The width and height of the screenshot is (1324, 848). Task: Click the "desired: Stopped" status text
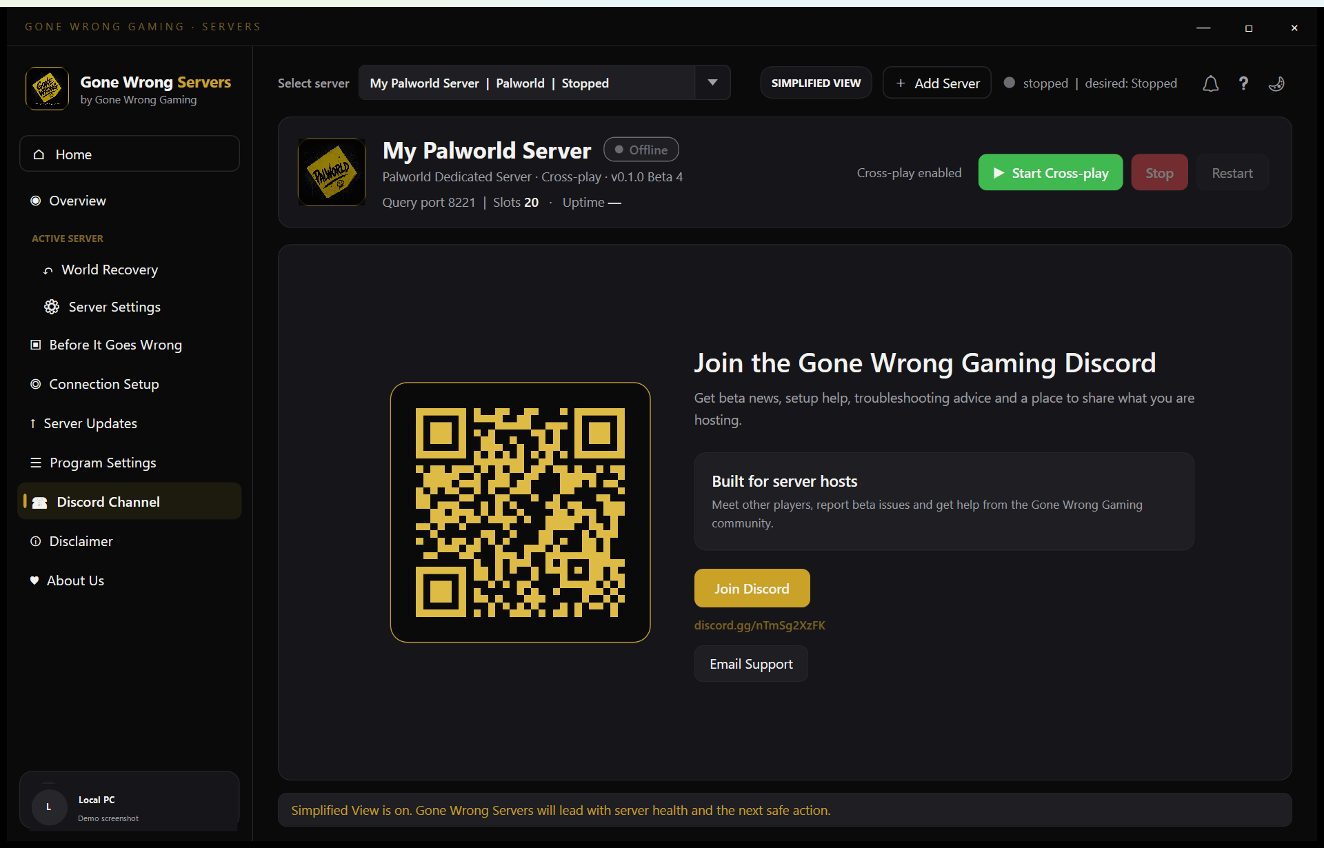click(1131, 83)
